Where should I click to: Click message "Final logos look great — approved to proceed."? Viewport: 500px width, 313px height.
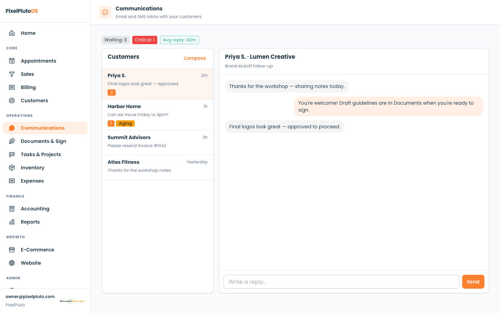285,127
